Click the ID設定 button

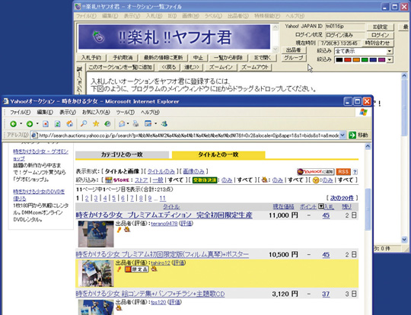[x=380, y=27]
